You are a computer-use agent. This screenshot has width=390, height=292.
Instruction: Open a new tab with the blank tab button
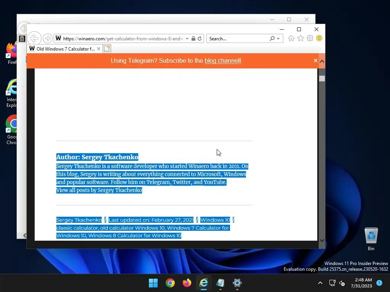[x=107, y=49]
